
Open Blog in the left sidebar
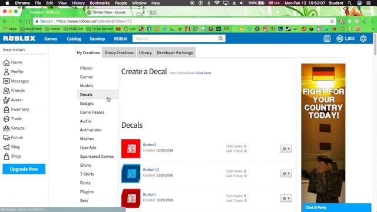pyautogui.click(x=12, y=147)
